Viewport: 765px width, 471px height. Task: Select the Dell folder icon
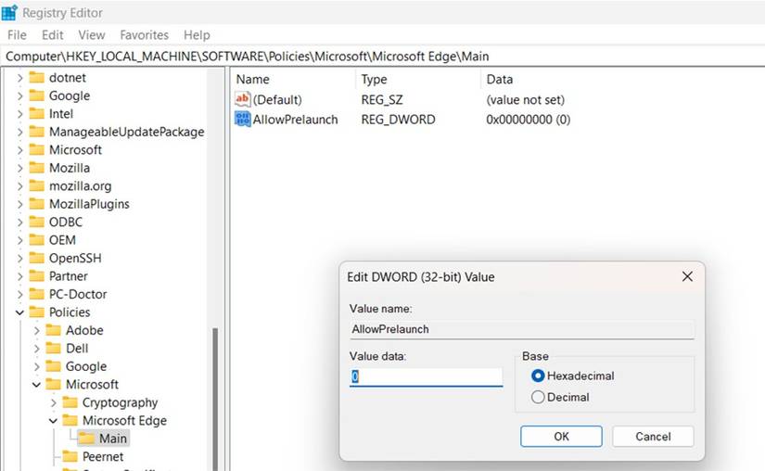point(53,349)
